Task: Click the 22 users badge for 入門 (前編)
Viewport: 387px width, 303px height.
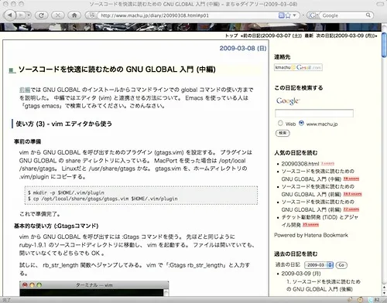Action: coord(351,209)
